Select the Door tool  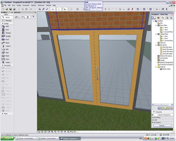tap(7, 30)
